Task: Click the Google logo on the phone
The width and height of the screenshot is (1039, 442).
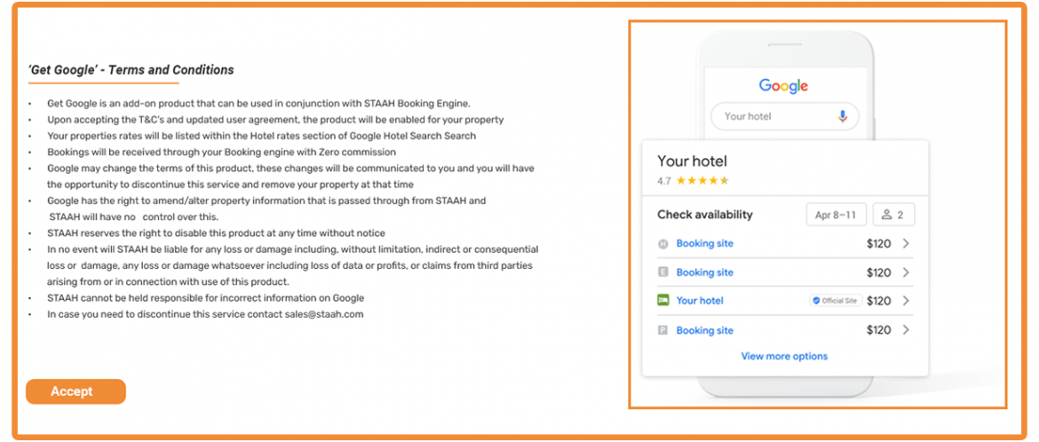Action: pyautogui.click(x=783, y=86)
